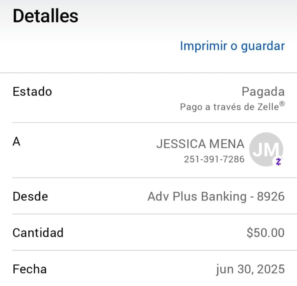Click the purple Zelle badge icon

[278, 162]
